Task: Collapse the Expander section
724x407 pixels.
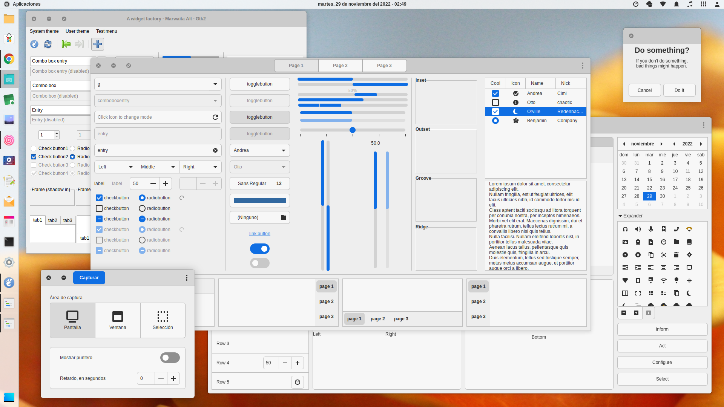Action: point(621,216)
